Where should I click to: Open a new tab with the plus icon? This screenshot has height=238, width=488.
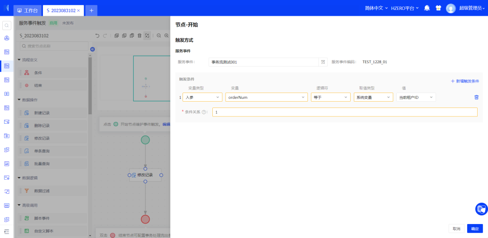tap(91, 10)
